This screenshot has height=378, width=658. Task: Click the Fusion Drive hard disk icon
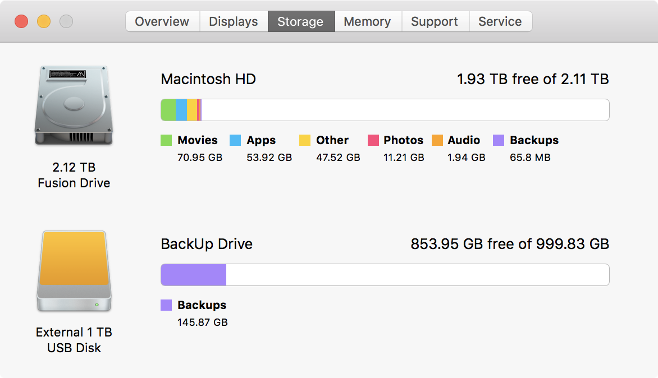[74, 105]
